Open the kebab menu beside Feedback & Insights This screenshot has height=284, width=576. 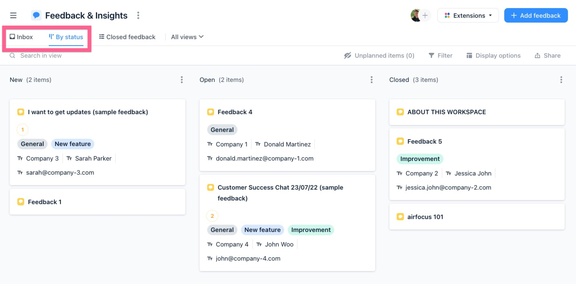click(138, 15)
